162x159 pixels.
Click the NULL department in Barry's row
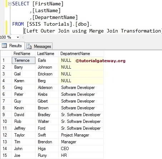[81, 67]
